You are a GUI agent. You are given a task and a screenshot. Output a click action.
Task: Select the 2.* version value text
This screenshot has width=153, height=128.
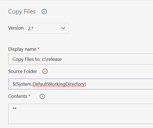[31, 28]
